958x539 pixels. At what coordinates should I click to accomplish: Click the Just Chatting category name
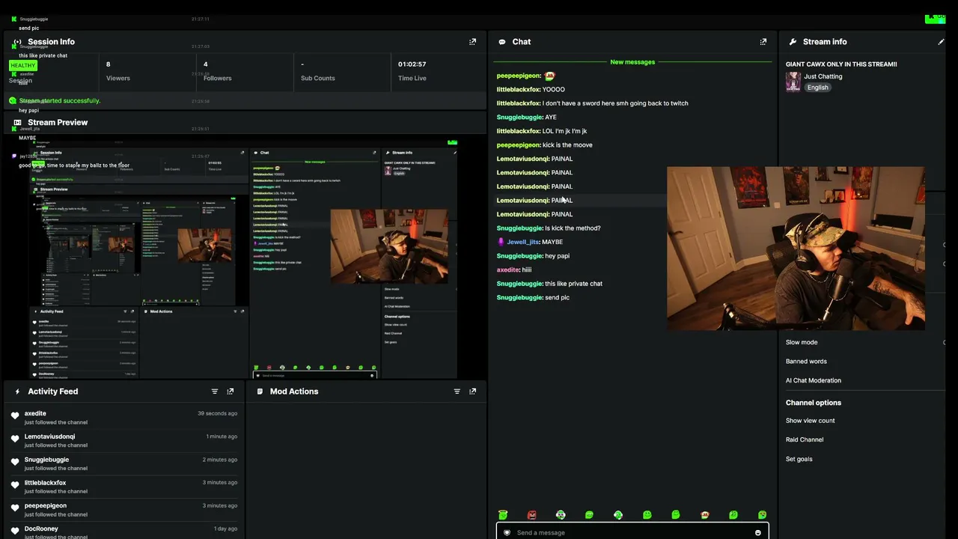823,76
